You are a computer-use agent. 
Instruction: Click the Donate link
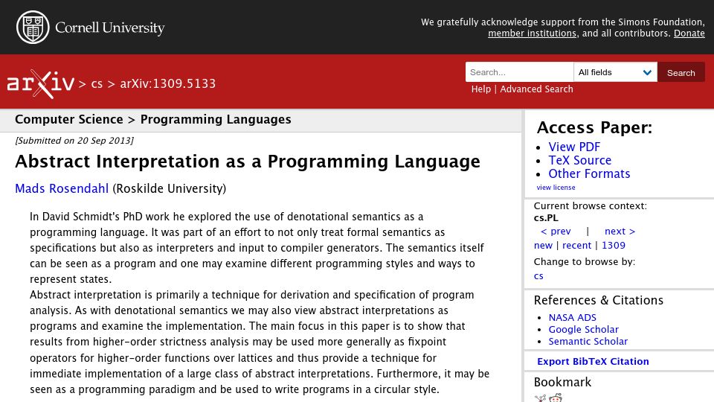(689, 33)
